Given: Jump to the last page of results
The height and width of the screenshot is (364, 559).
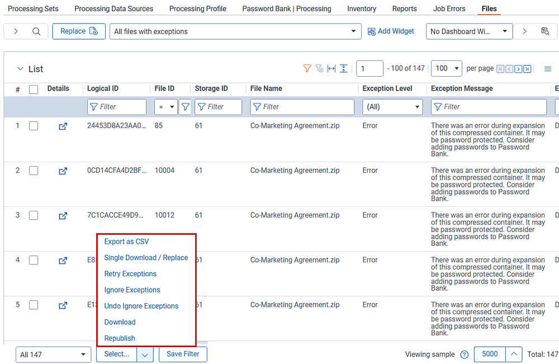Looking at the screenshot, I should click(x=527, y=68).
